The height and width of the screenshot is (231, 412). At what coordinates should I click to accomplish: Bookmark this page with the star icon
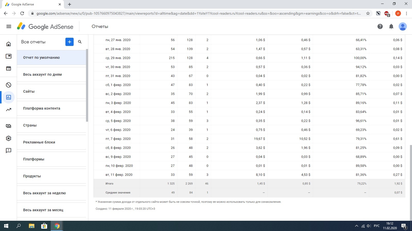pos(368,13)
